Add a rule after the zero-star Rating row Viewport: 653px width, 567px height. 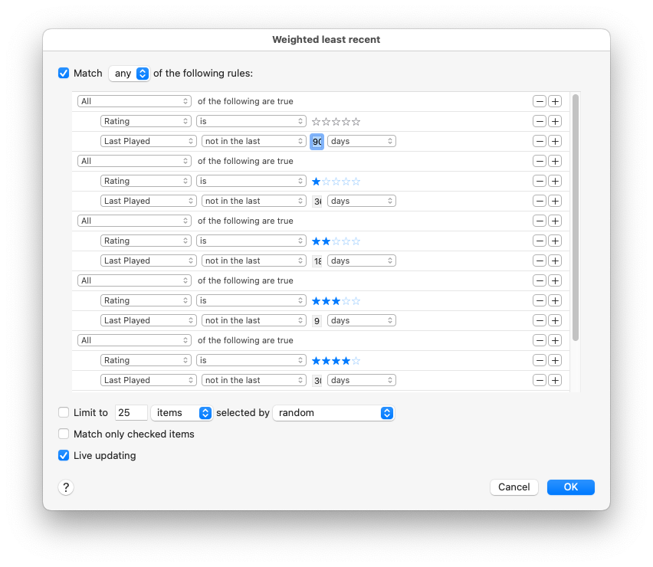tap(555, 121)
